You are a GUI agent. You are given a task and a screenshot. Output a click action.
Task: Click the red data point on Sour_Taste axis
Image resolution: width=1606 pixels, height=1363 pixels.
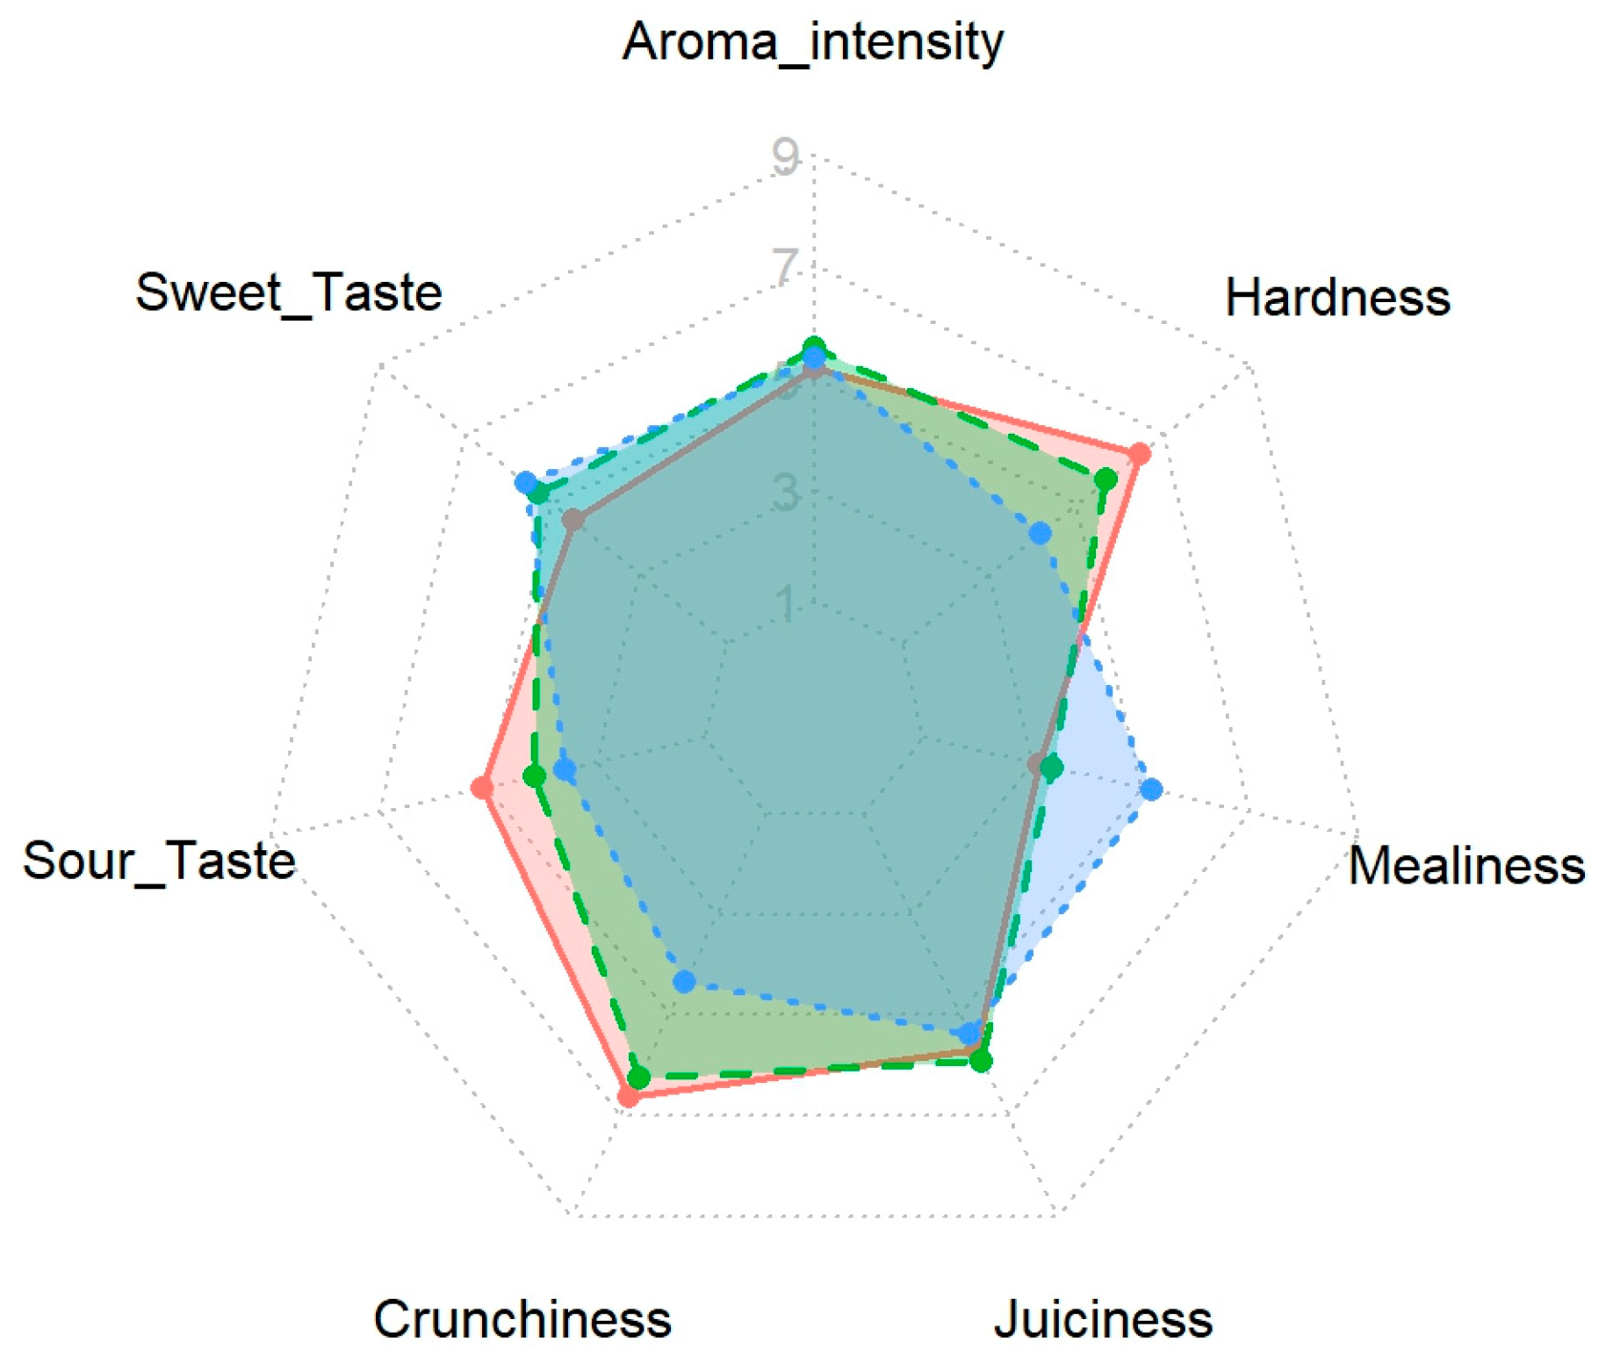[x=481, y=787]
